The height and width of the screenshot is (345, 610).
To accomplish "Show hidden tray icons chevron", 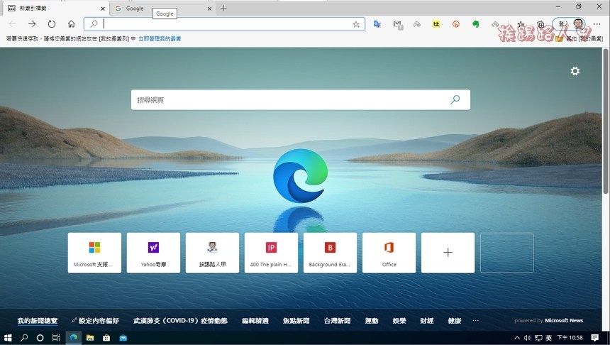I will (x=517, y=338).
